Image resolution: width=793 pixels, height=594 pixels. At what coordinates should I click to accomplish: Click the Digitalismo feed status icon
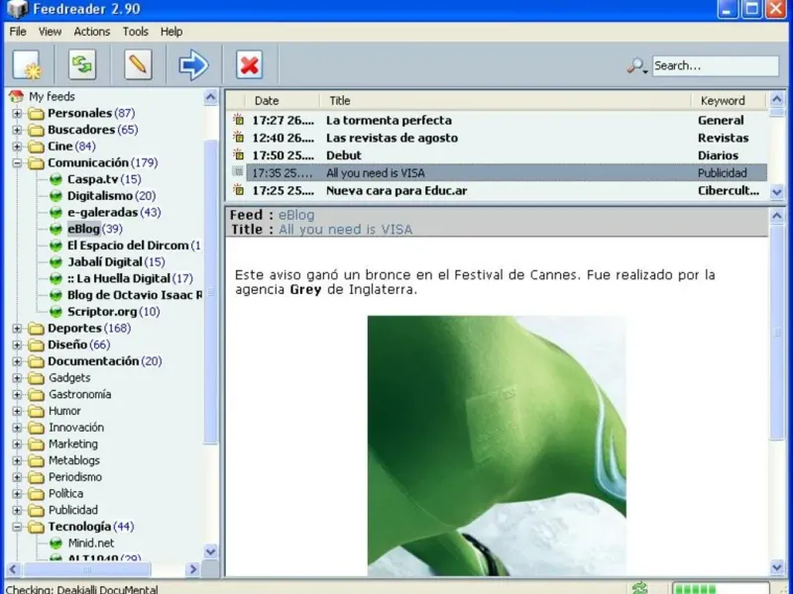56,196
